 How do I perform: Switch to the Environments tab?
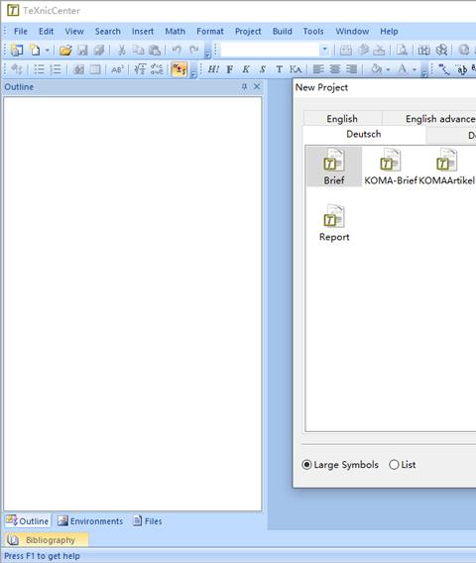point(90,520)
